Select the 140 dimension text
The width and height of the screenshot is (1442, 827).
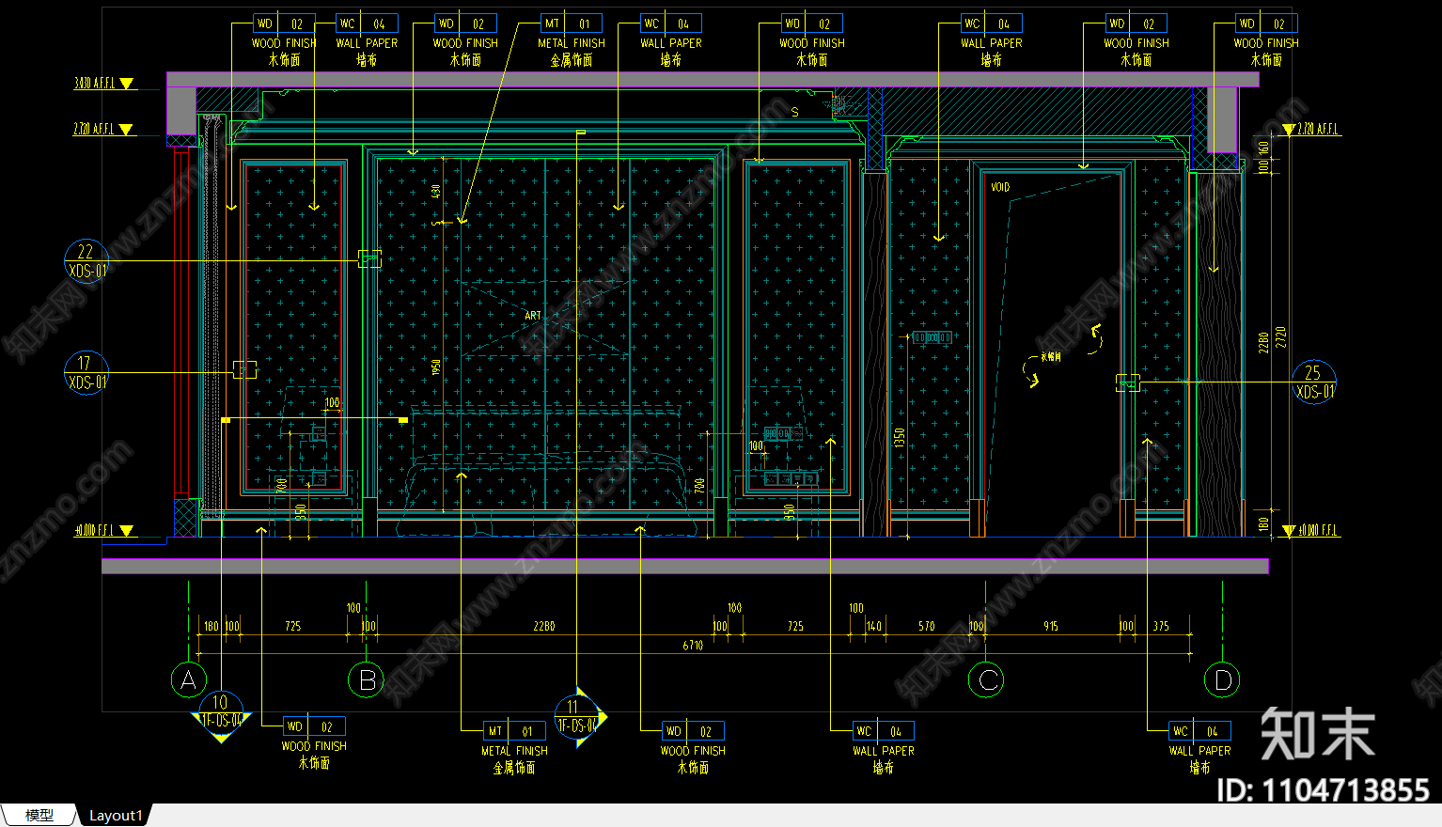tap(874, 626)
